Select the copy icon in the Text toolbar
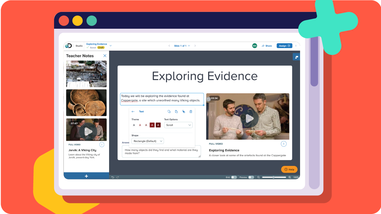Image resolution: width=381 pixels, height=214 pixels. coord(176,111)
